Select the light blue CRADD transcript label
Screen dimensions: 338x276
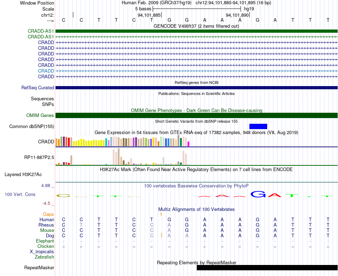point(46,71)
